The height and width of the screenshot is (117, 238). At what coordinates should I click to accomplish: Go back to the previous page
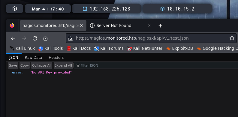pos(13,38)
